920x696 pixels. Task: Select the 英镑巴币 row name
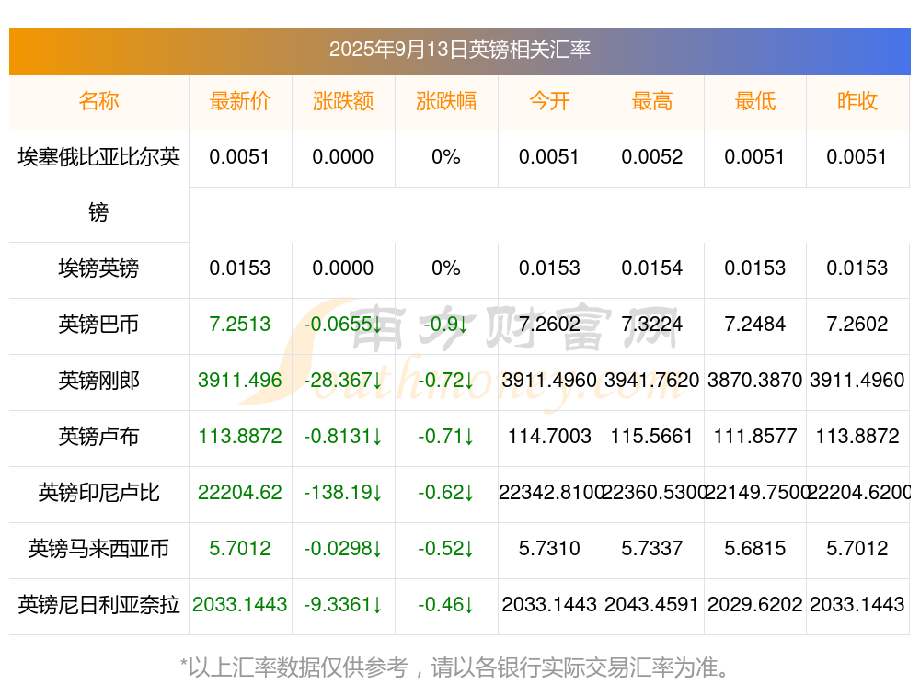pos(98,325)
